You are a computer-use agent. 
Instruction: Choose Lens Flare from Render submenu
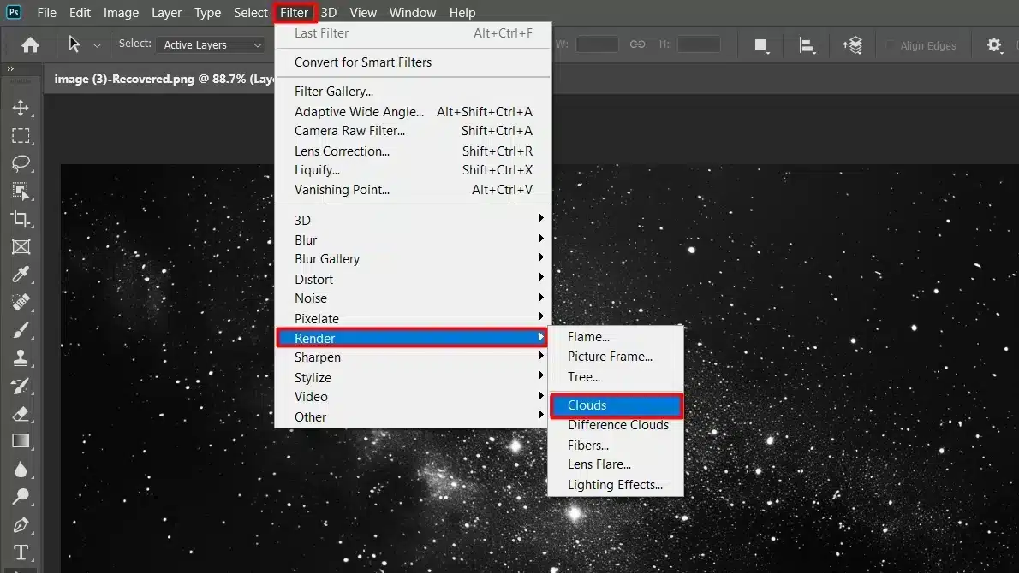pyautogui.click(x=616, y=464)
